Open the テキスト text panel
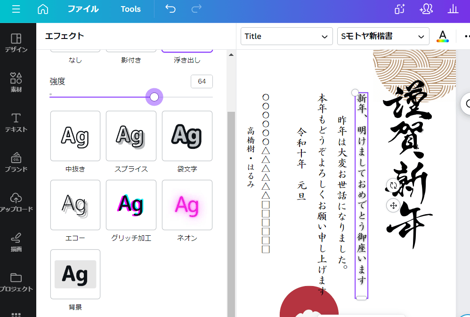This screenshot has width=470, height=317. coord(16,122)
